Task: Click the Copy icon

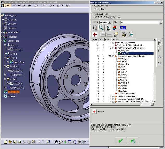Action: [x=29, y=142]
